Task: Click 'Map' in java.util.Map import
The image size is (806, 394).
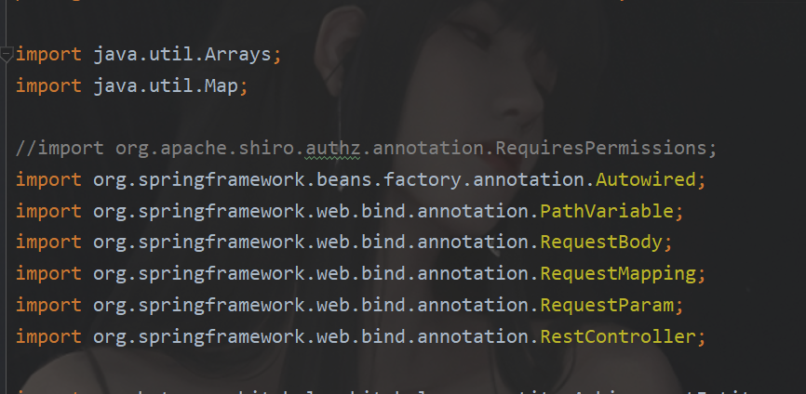Action: pyautogui.click(x=222, y=85)
